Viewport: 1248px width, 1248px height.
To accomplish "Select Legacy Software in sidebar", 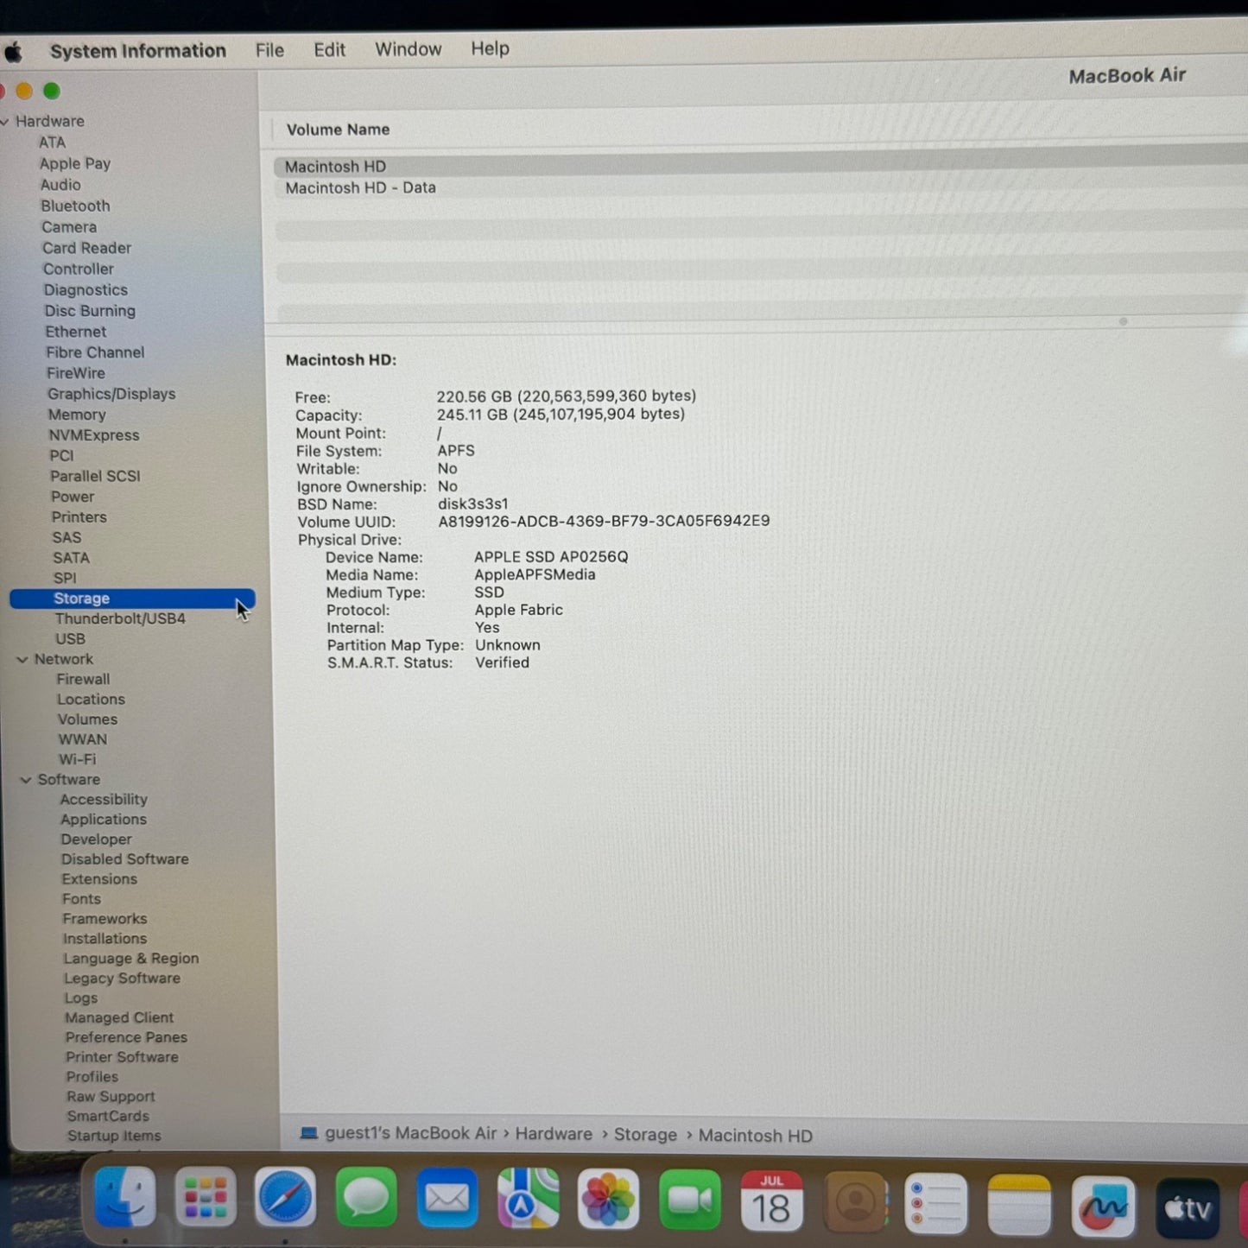I will 122,979.
